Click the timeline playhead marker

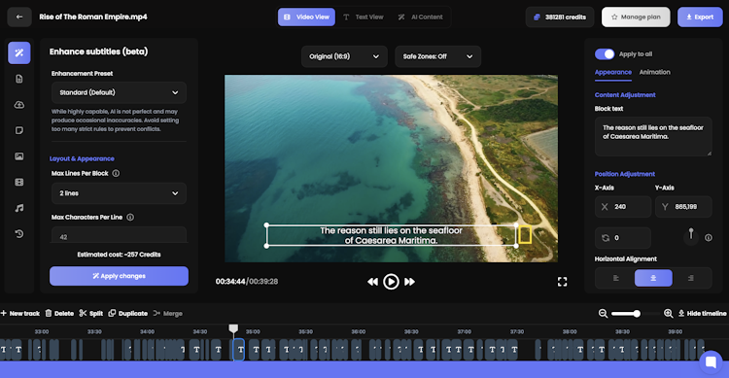pyautogui.click(x=233, y=328)
